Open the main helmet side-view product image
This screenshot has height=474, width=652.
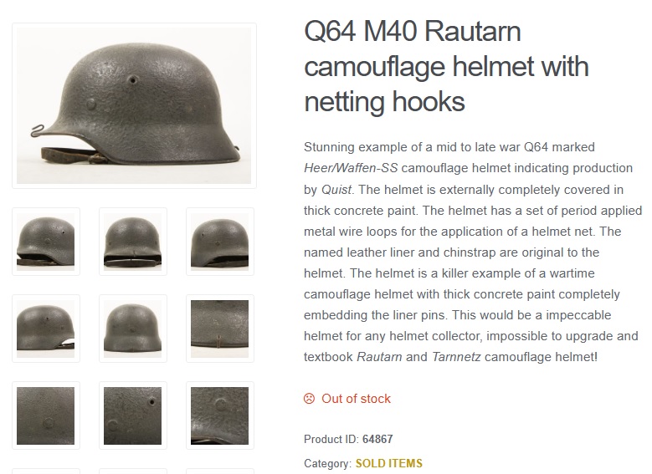(x=134, y=105)
